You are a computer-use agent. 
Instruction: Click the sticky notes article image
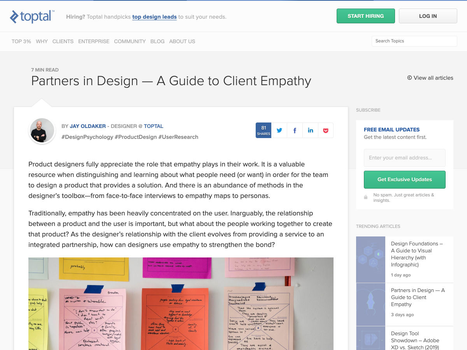pos(181,304)
